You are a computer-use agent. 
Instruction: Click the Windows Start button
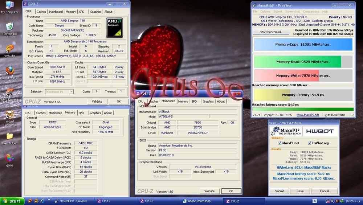tap(12, 201)
